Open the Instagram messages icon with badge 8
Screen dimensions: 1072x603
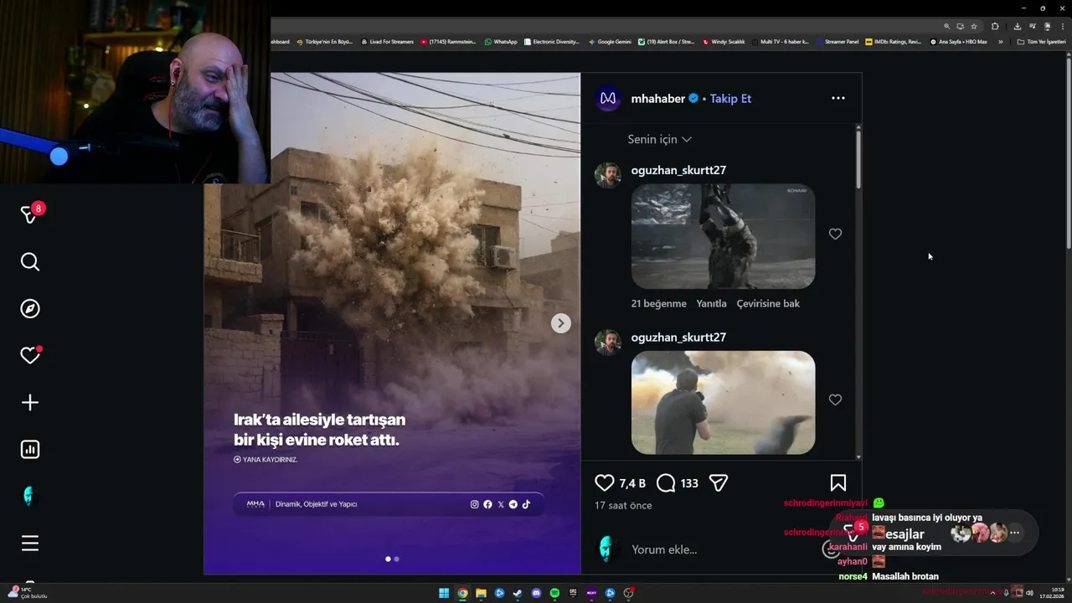(x=30, y=214)
